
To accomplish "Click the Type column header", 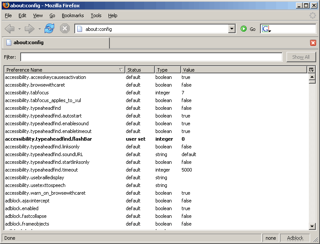I will pos(168,70).
